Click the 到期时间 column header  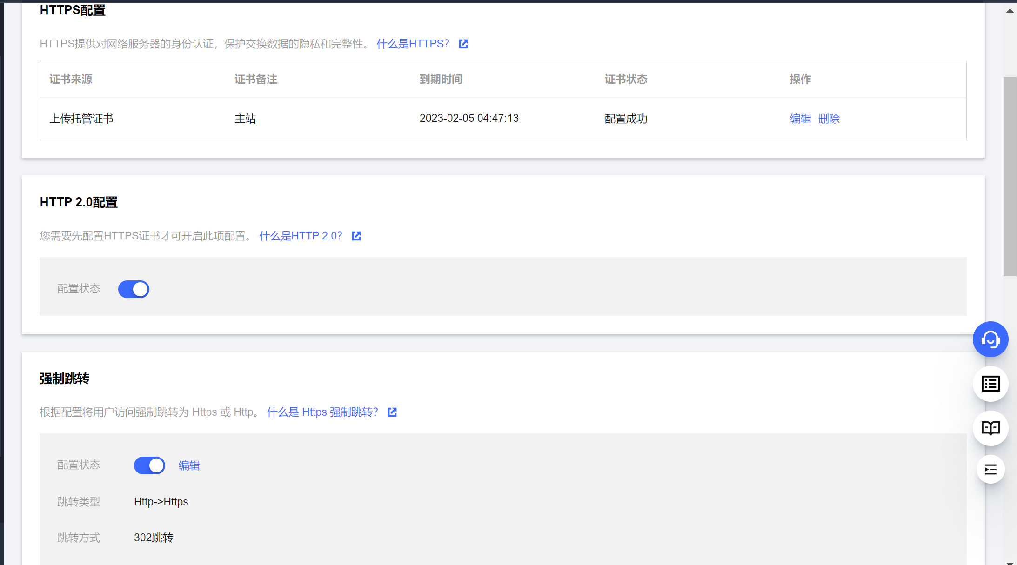(441, 79)
